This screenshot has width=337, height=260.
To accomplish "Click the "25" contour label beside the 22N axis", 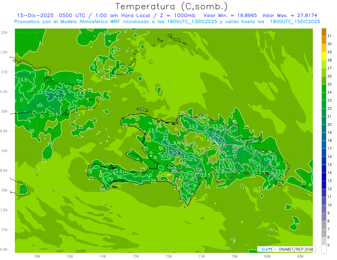I will pos(106,33).
